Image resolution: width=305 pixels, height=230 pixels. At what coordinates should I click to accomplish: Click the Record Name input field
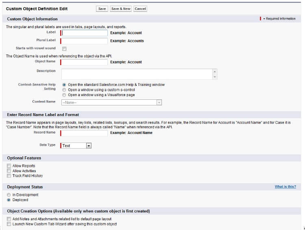tap(84, 133)
